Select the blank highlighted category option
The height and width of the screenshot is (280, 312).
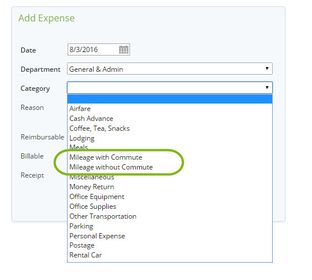(170, 99)
